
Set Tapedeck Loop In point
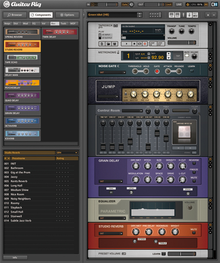(x=153, y=44)
